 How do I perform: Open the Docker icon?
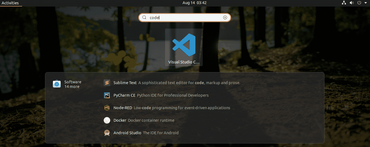click(x=107, y=120)
